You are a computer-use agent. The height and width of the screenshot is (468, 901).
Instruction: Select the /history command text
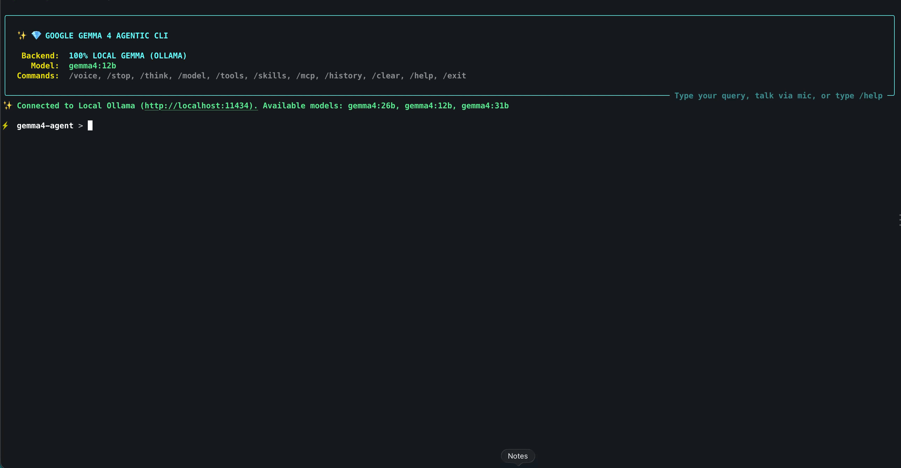343,75
